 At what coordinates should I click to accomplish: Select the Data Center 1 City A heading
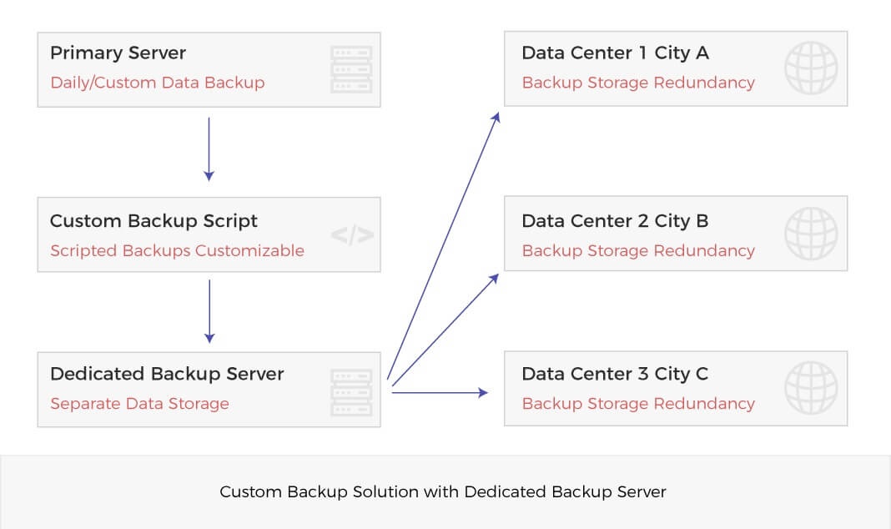(615, 53)
